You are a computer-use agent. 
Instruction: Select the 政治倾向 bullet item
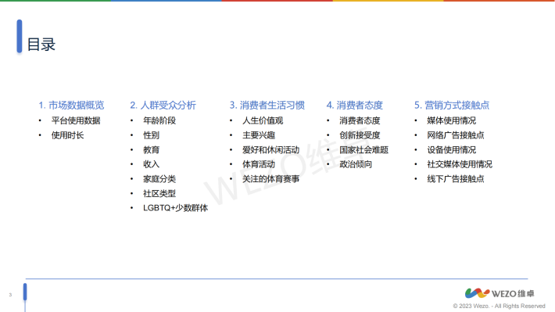(356, 164)
